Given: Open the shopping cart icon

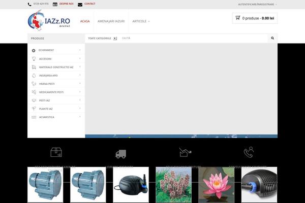Looking at the screenshot, I should [x=238, y=18].
